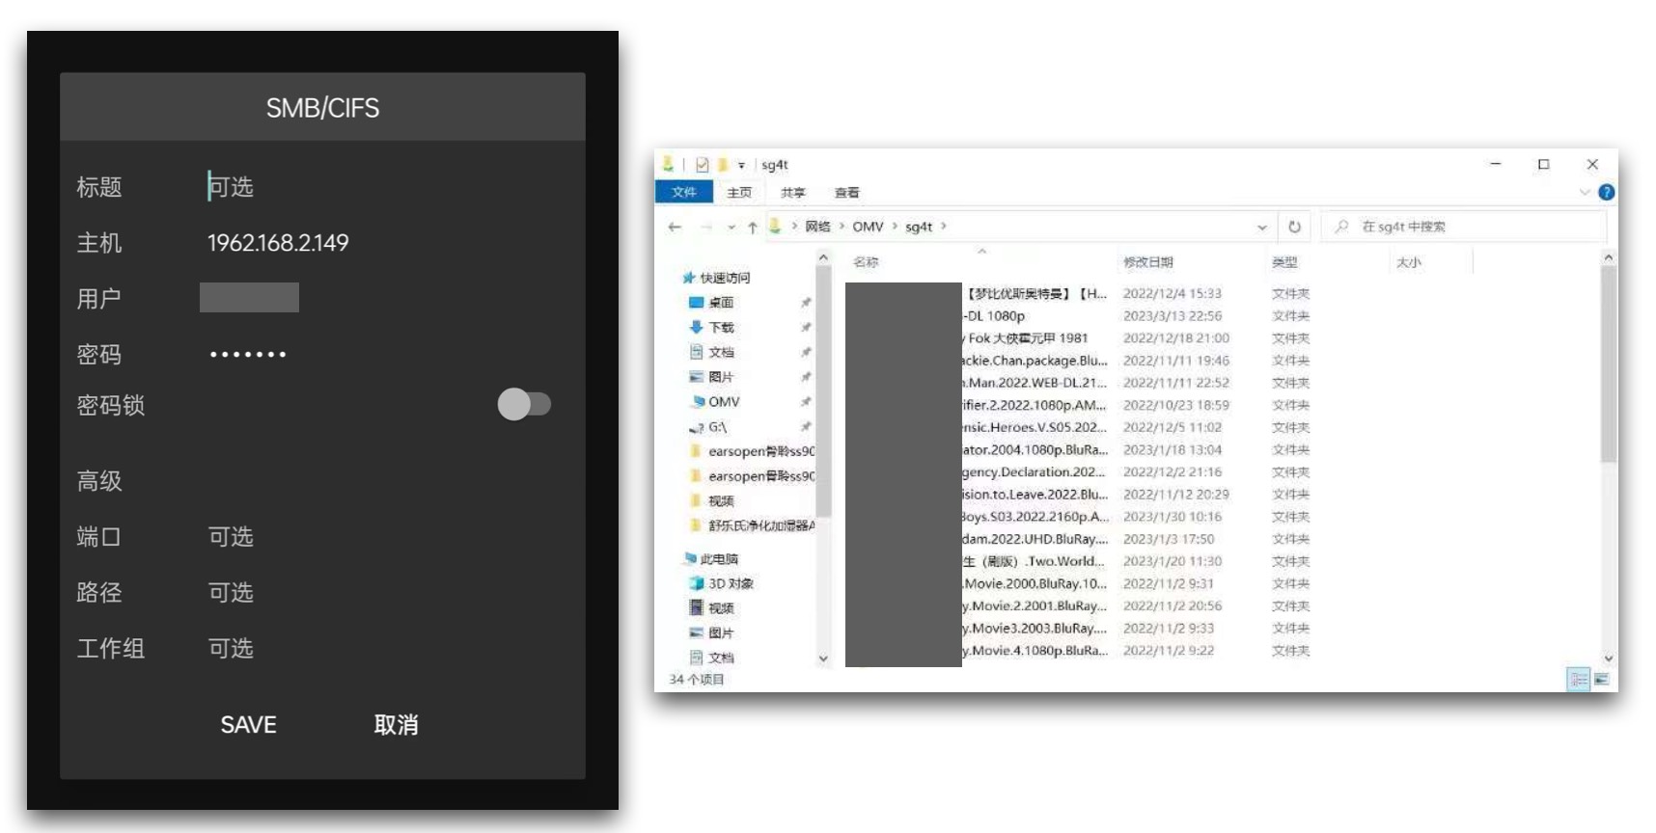The height and width of the screenshot is (833, 1656).
Task: Click the search box for sg4t
Action: [x=1463, y=227]
